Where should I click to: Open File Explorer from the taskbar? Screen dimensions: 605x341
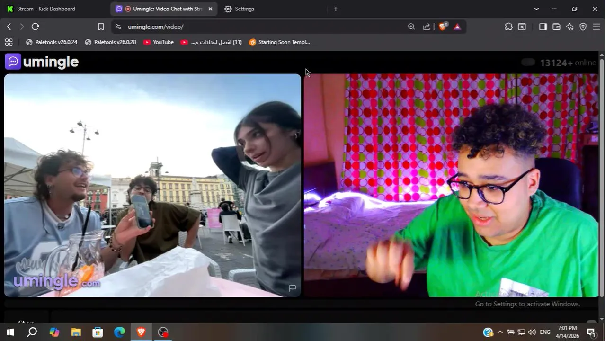76,332
